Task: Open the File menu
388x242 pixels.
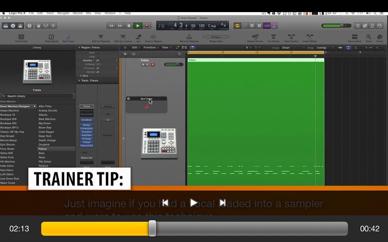Action: click(x=31, y=13)
